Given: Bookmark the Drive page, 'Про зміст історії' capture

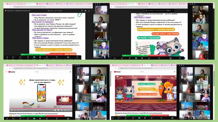Looking at the screenshot, I should pyautogui.click(x=90, y=7).
